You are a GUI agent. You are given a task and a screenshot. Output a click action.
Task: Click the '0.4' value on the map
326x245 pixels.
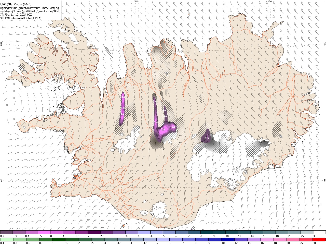[x=155, y=101]
